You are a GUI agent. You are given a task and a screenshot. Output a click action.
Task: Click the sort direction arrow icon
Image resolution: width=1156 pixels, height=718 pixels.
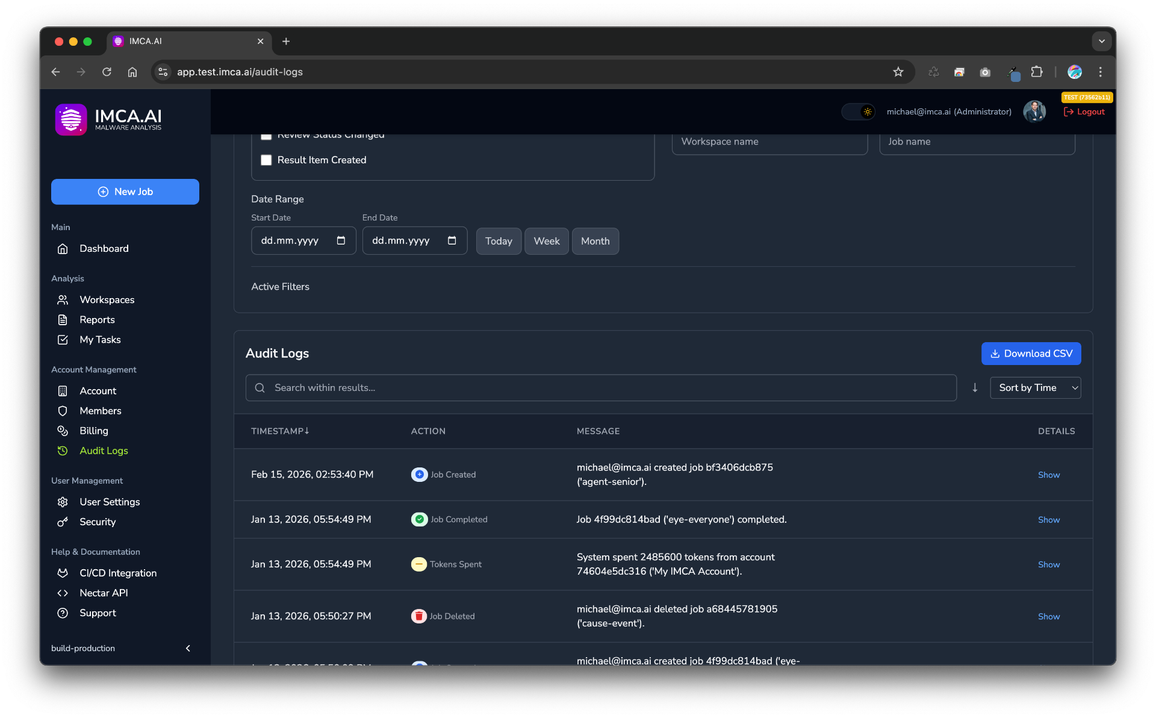pyautogui.click(x=975, y=388)
